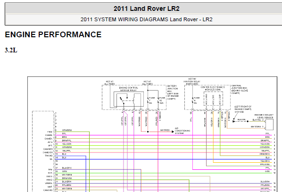Click the 3.2L section heading
Viewport: 282px width, 192px height.
point(11,50)
